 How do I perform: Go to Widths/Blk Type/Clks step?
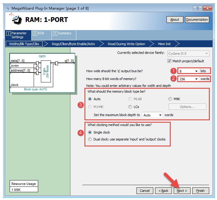coord(24,44)
